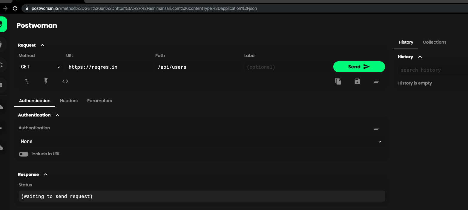
Task: Save request with the floppy disk icon
Action: [x=357, y=81]
